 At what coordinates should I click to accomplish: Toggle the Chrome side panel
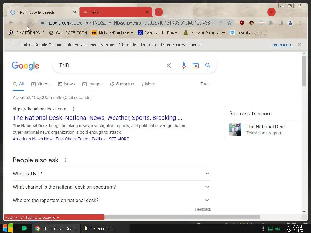pyautogui.click(x=280, y=23)
